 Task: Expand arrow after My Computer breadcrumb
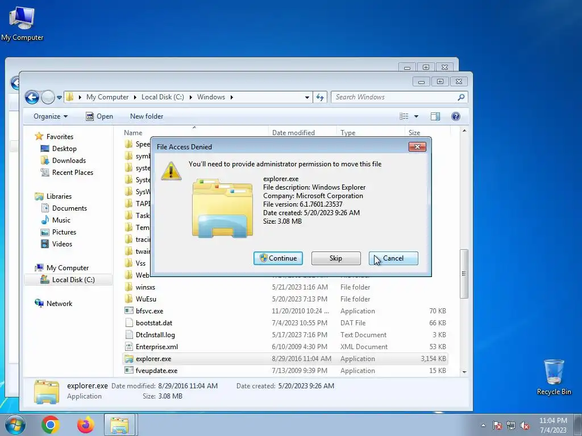tap(135, 97)
